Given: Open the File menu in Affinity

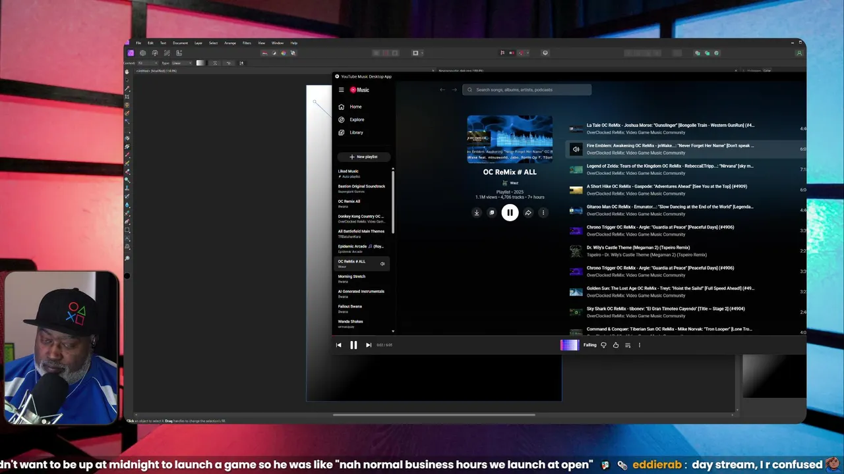Looking at the screenshot, I should pos(138,43).
